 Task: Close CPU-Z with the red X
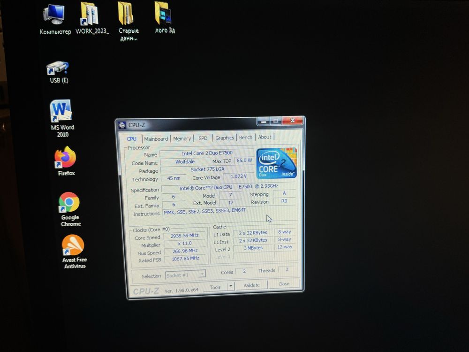293,120
